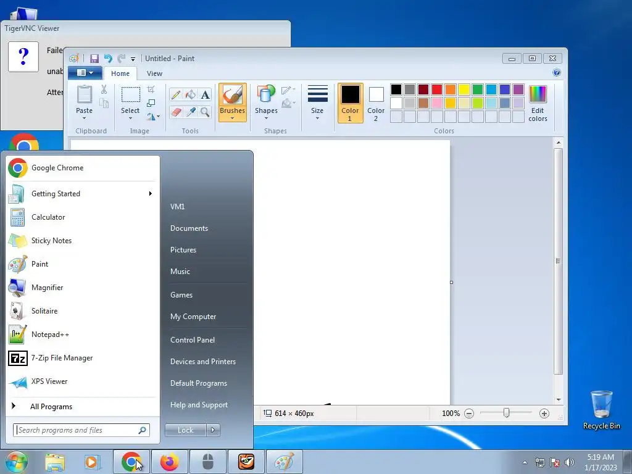Viewport: 632px width, 474px height.
Task: Click Windows Explorer folder in taskbar
Action: click(x=55, y=462)
